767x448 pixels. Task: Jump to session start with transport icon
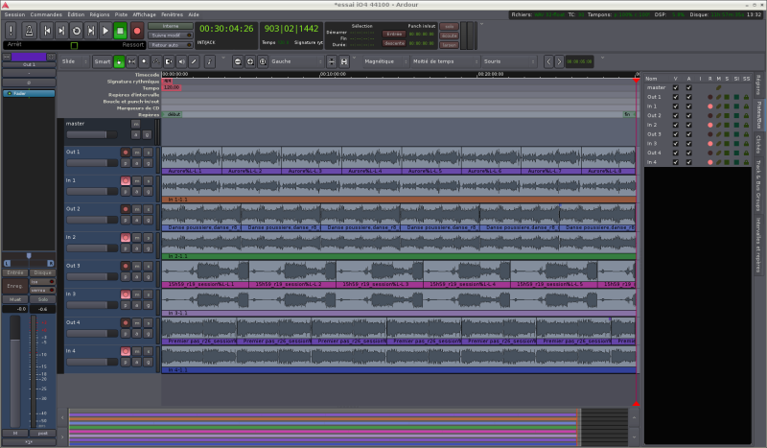click(45, 31)
